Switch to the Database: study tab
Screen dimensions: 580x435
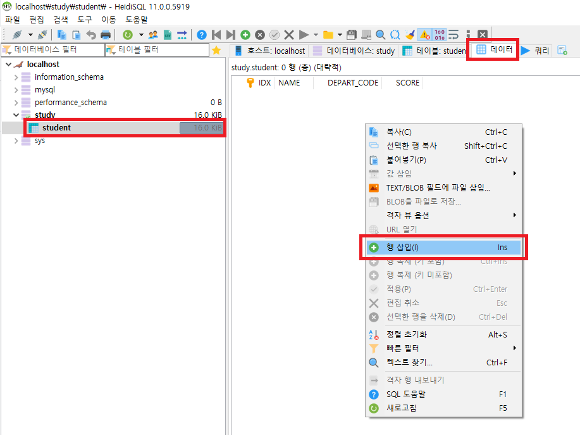(x=354, y=51)
